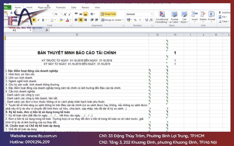
Task: Click Increase Decimal icon
Action: click(x=146, y=20)
